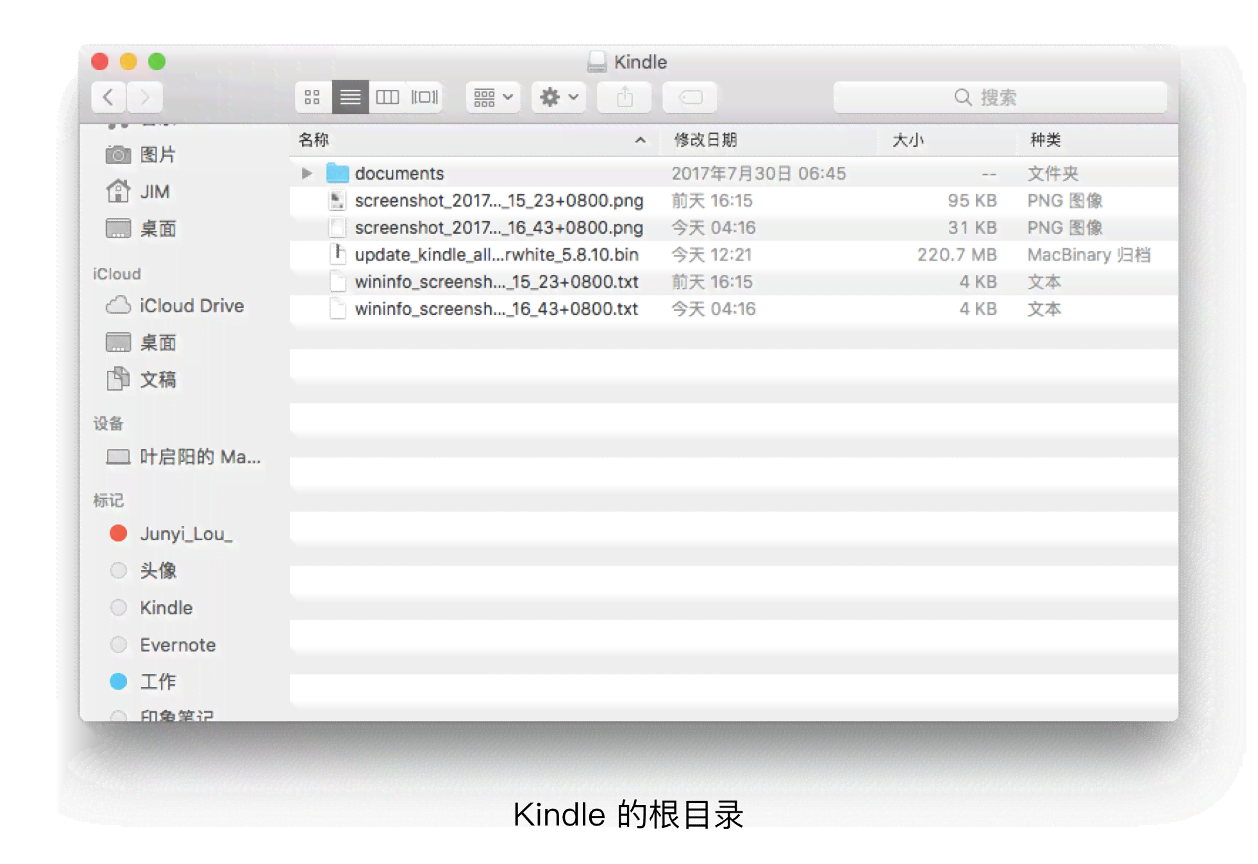Zoom the window with green button
The image size is (1258, 864).
click(x=157, y=62)
